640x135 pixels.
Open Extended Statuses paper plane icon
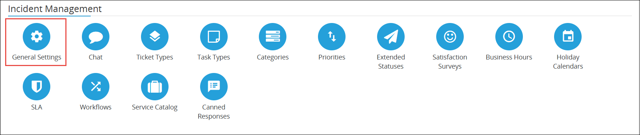click(x=391, y=36)
